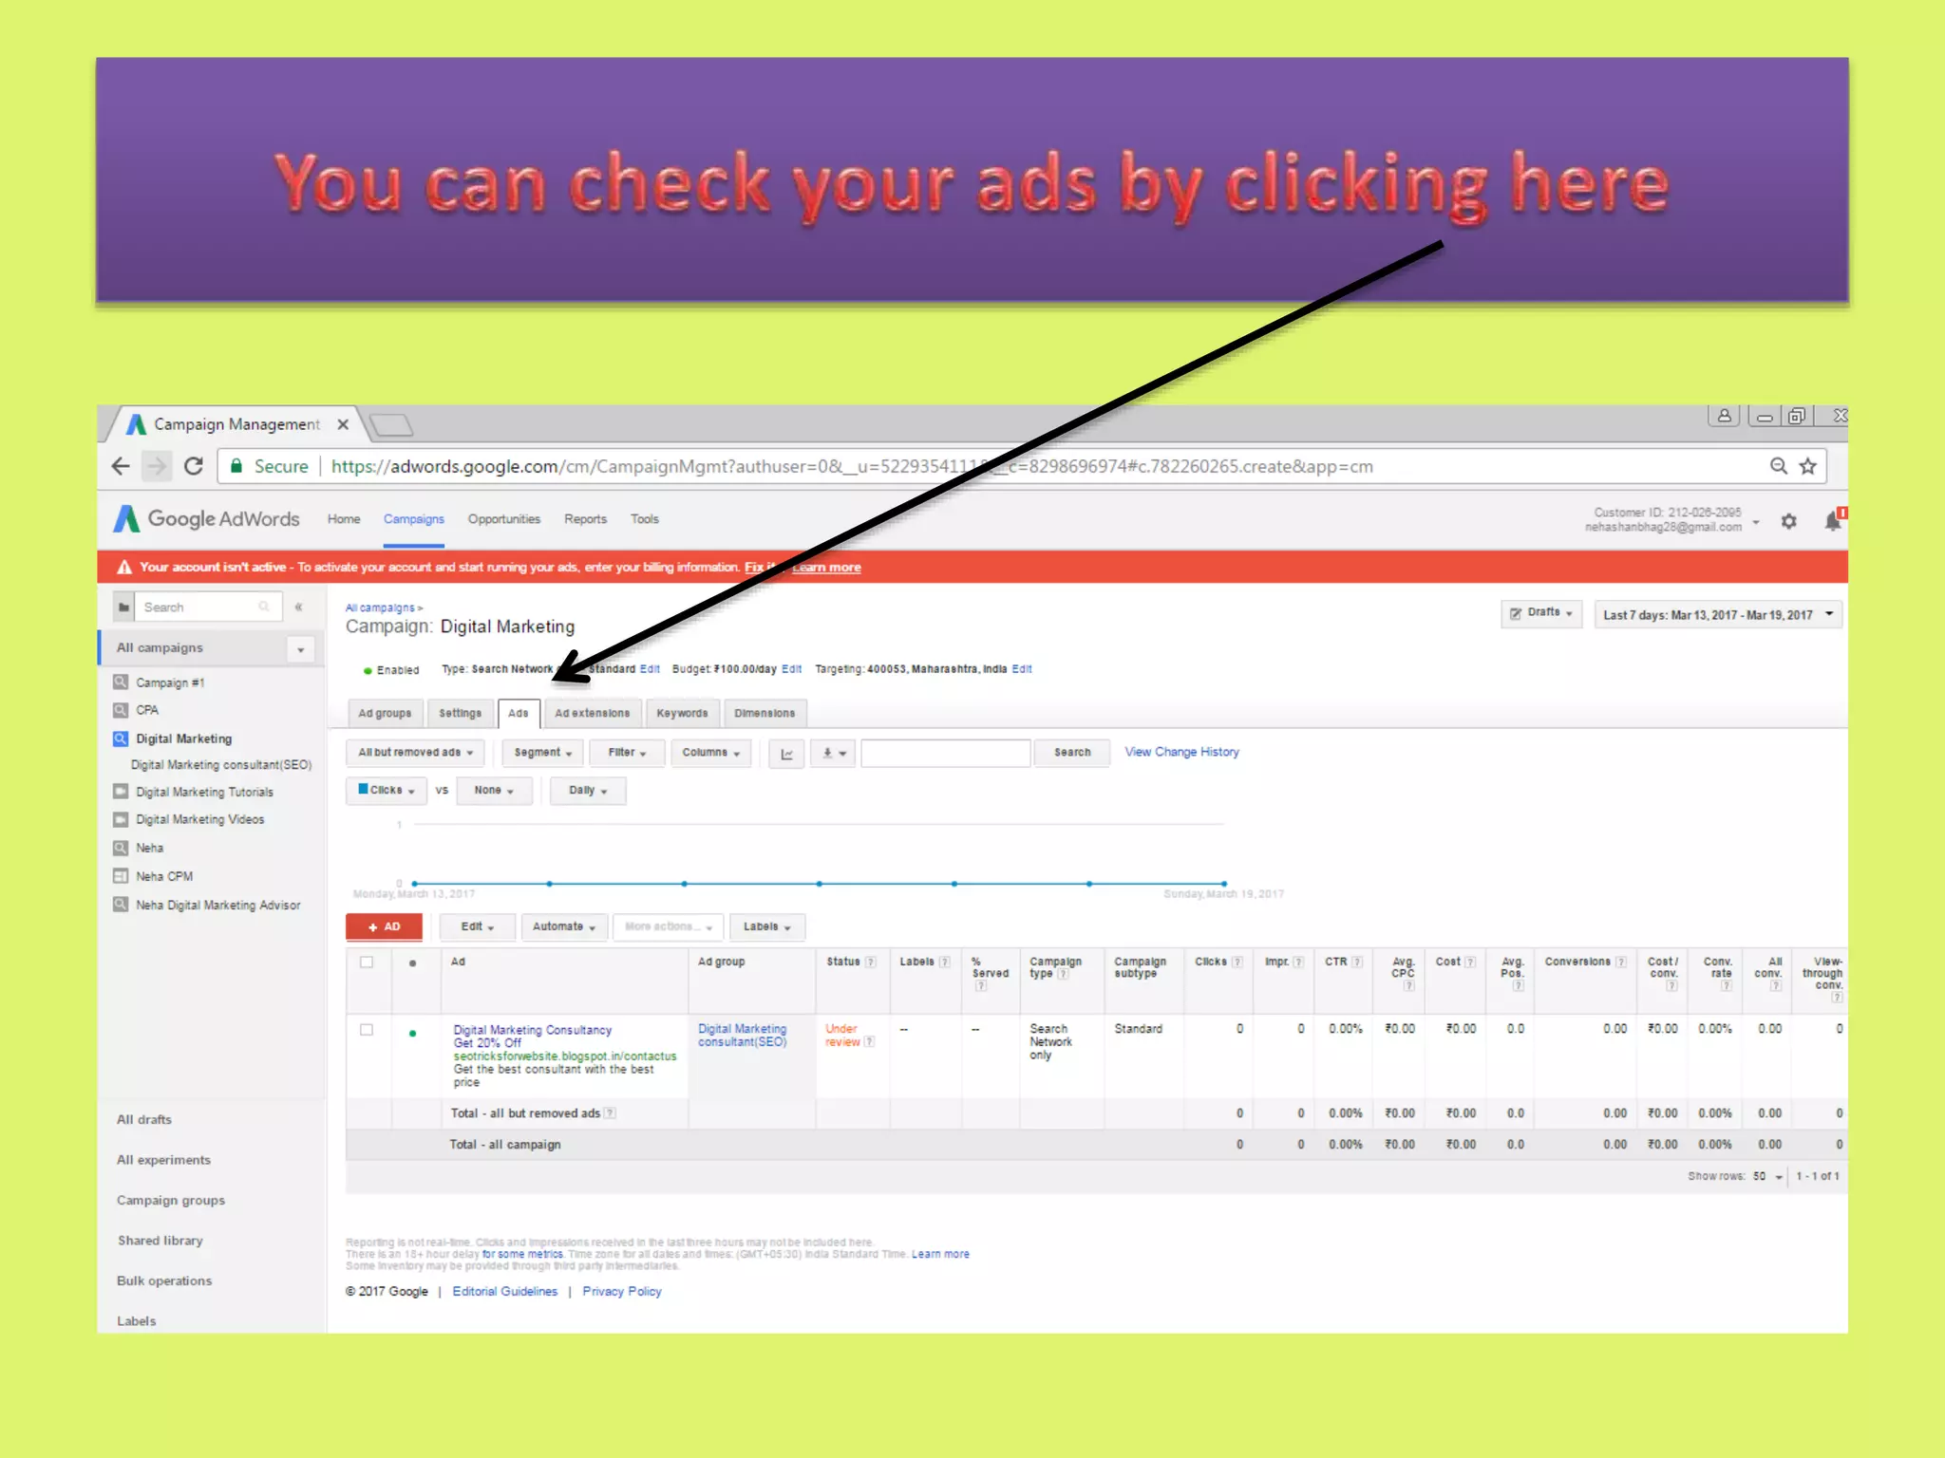Click the browser back arrow

coord(121,466)
